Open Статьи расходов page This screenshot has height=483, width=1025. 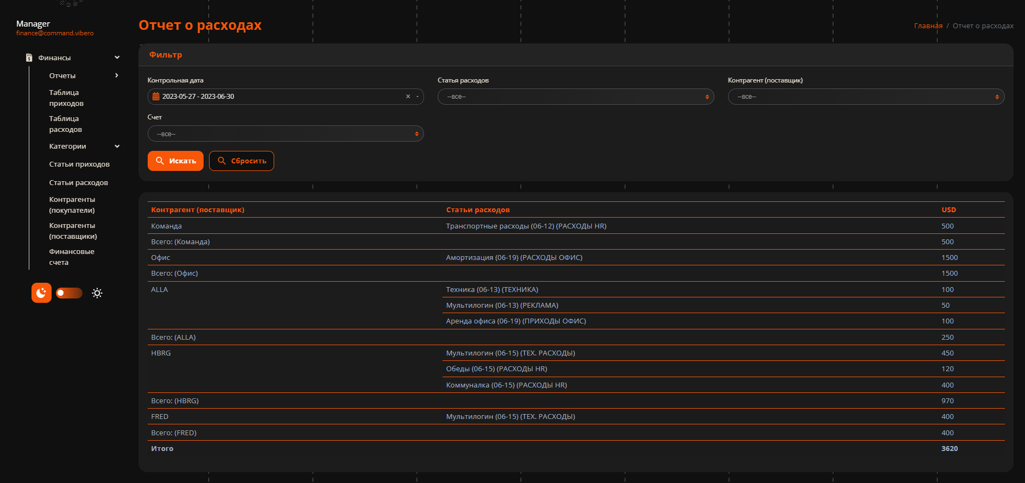tap(79, 183)
